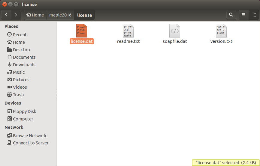Click the soapfile.dat file name
This screenshot has height=166, width=260.
175,41
